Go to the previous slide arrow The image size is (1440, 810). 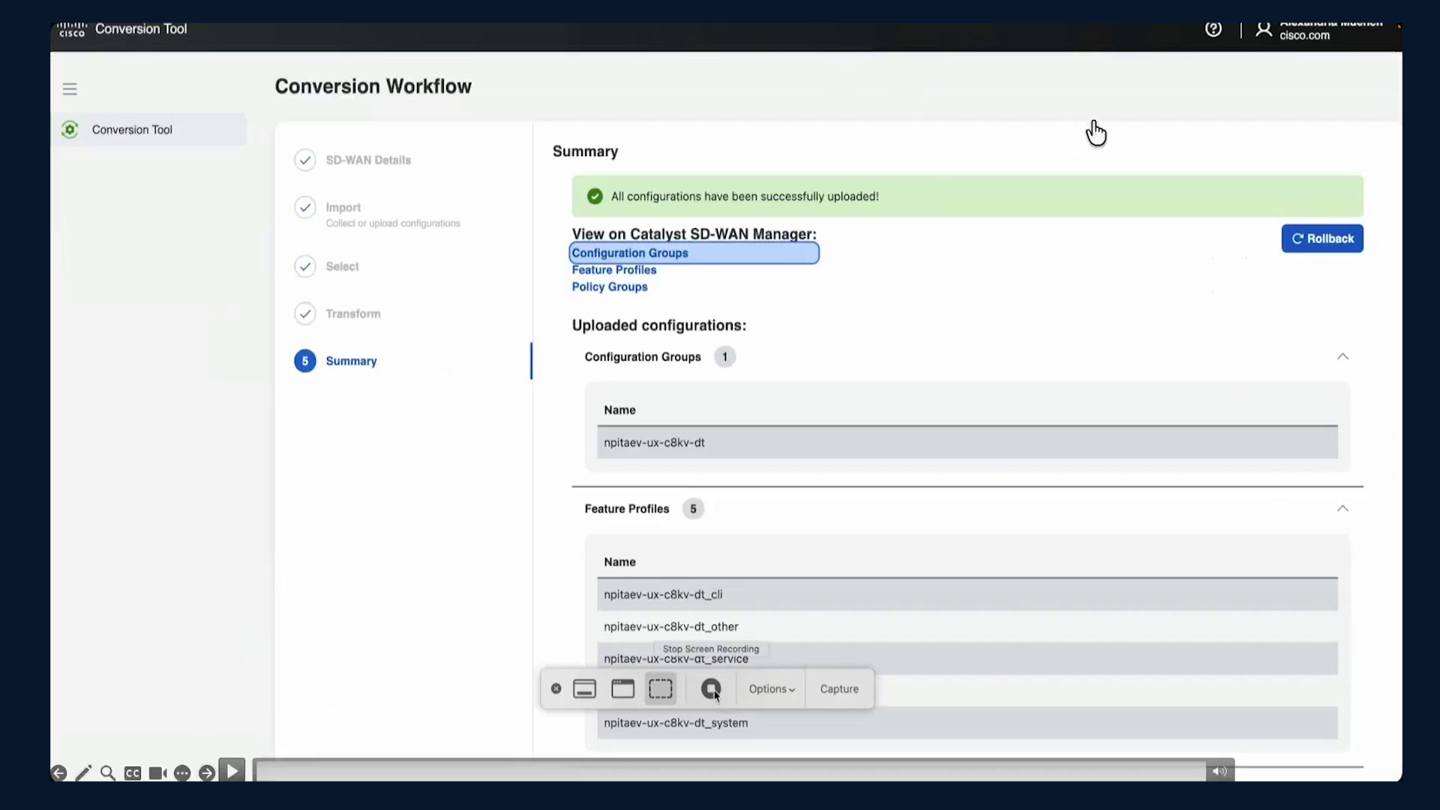tap(59, 773)
